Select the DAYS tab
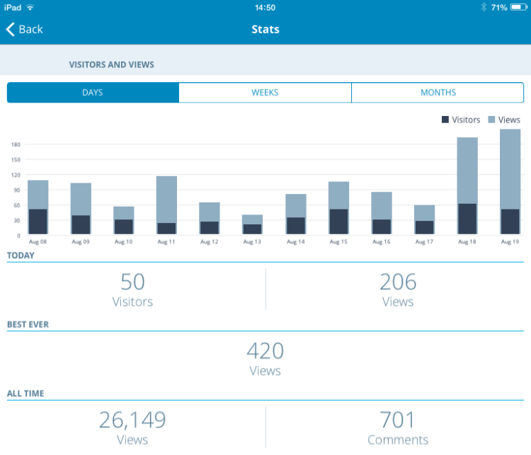This screenshot has width=531, height=455. [x=93, y=93]
